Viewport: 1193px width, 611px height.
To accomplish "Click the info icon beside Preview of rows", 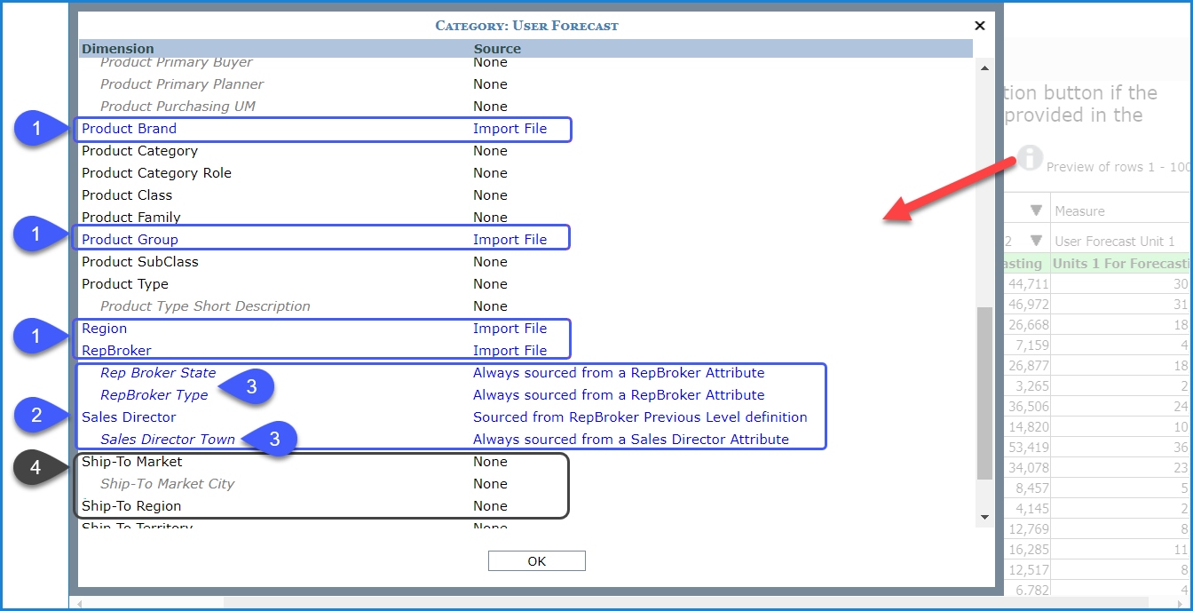I will [1030, 158].
